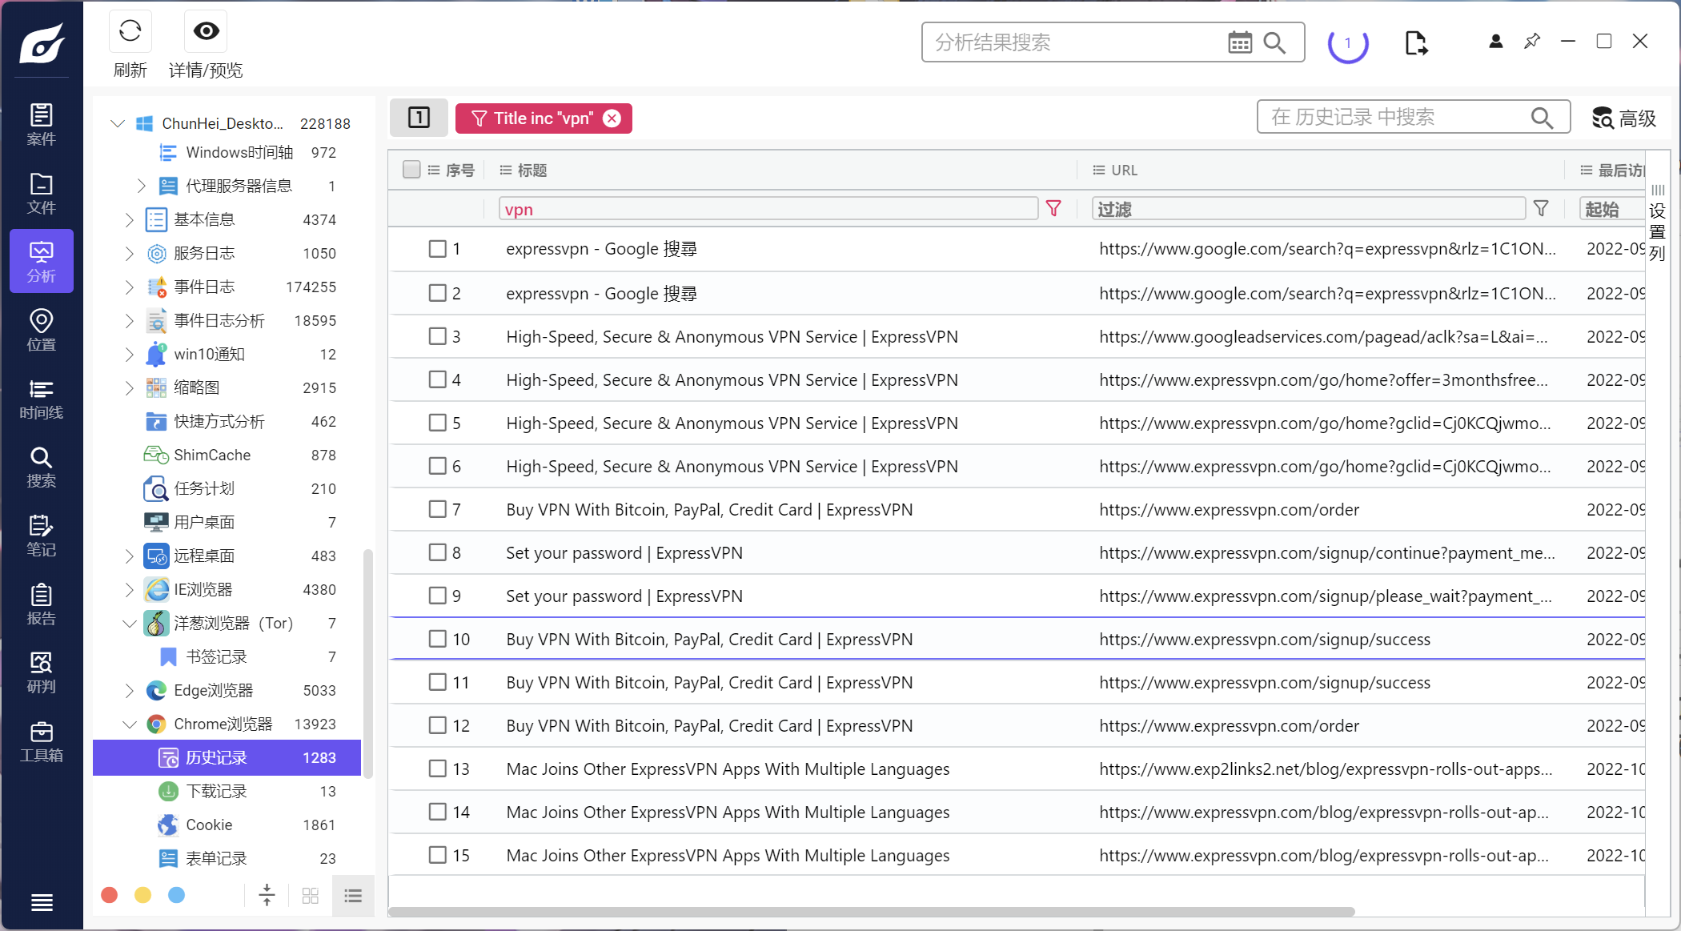
Task: Toggle the select-all checkbox in header
Action: (x=411, y=169)
